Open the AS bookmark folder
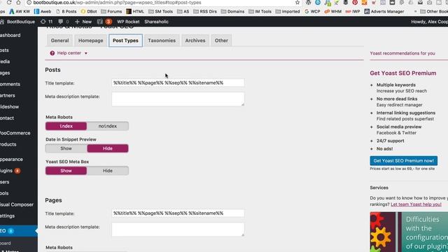448x252 pixels. pyautogui.click(x=183, y=11)
